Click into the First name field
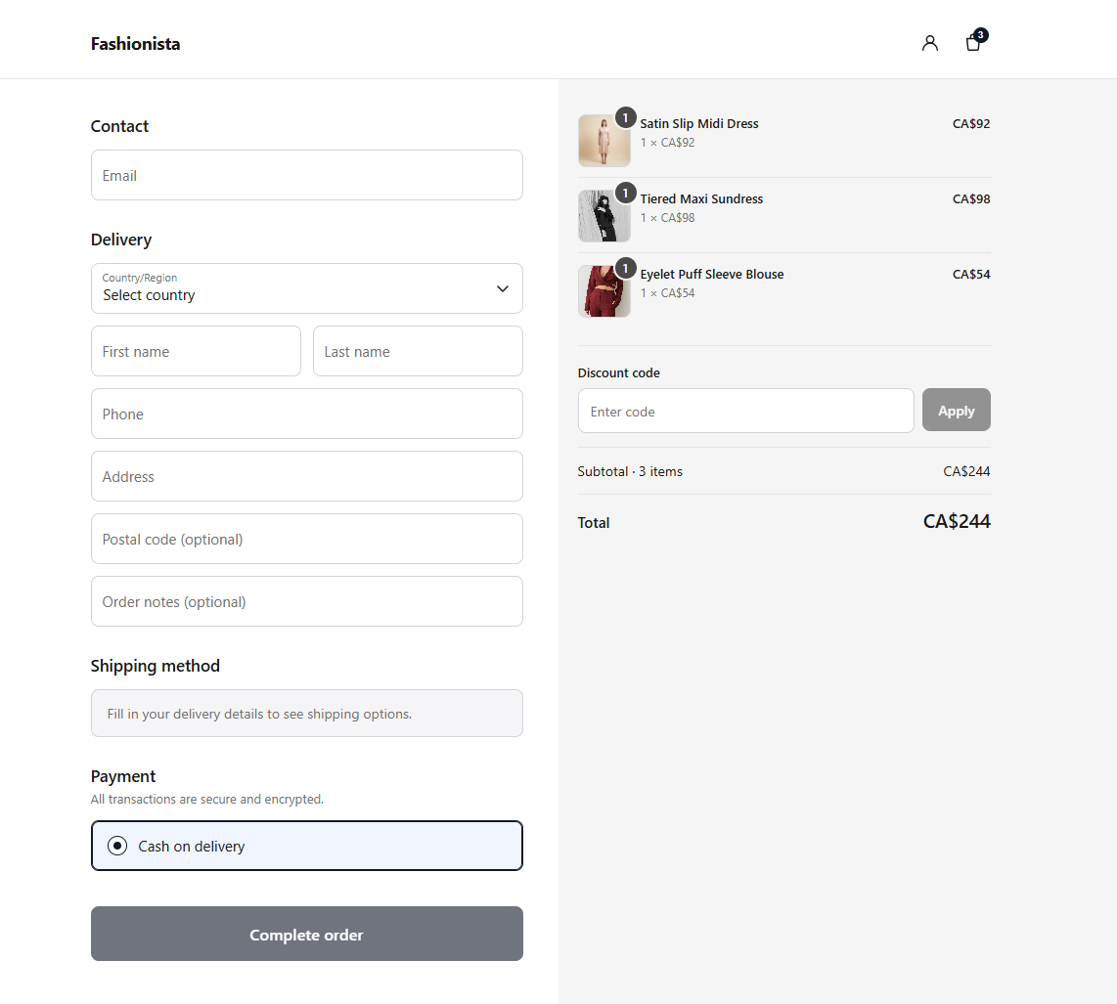 coord(196,351)
